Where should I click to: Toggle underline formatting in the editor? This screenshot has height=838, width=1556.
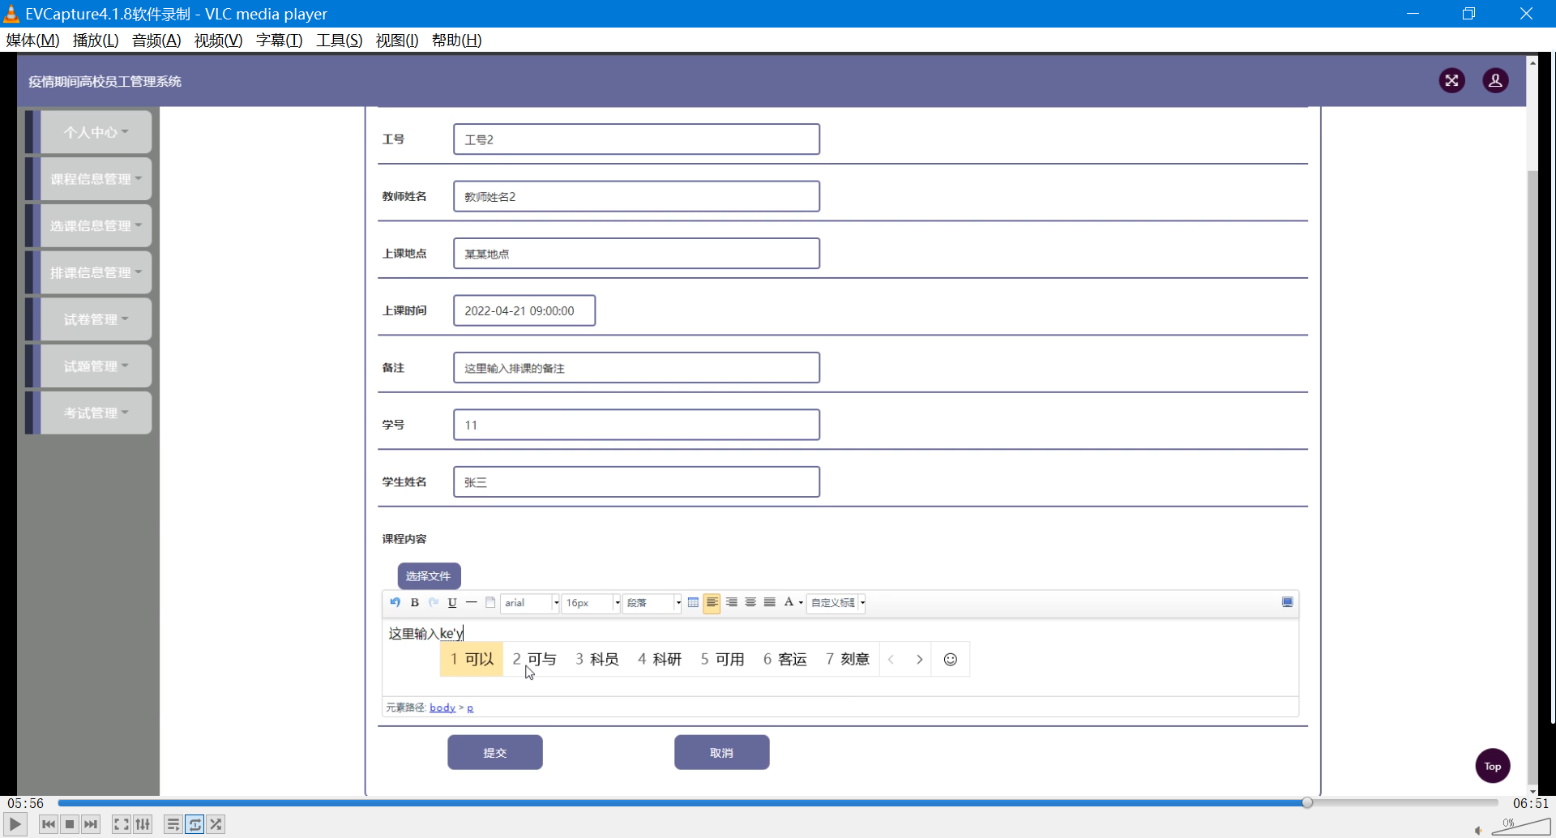tap(452, 602)
